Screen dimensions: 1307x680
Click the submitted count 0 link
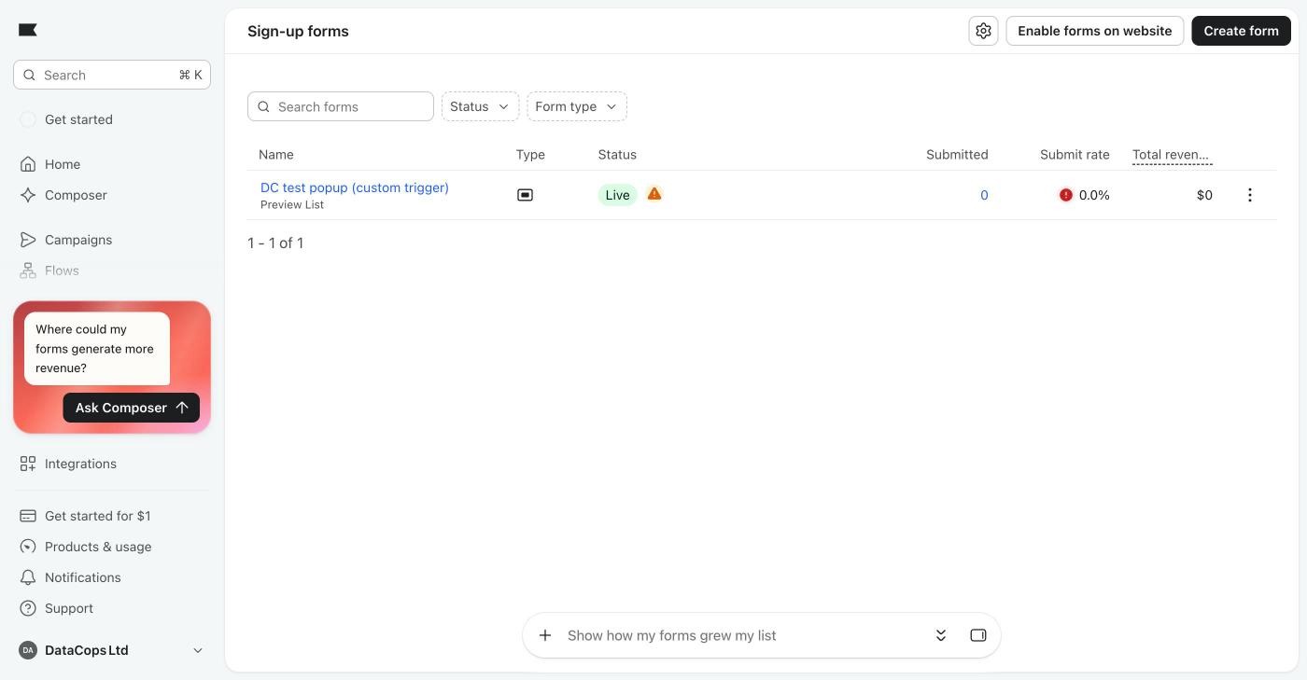click(984, 195)
